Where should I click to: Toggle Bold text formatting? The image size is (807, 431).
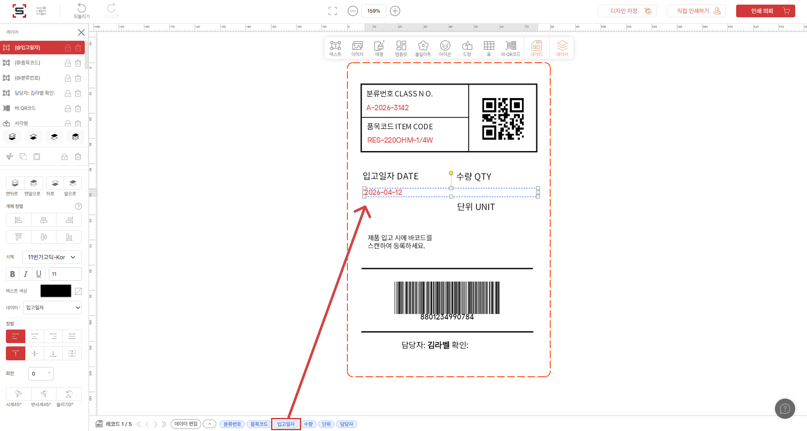13,274
